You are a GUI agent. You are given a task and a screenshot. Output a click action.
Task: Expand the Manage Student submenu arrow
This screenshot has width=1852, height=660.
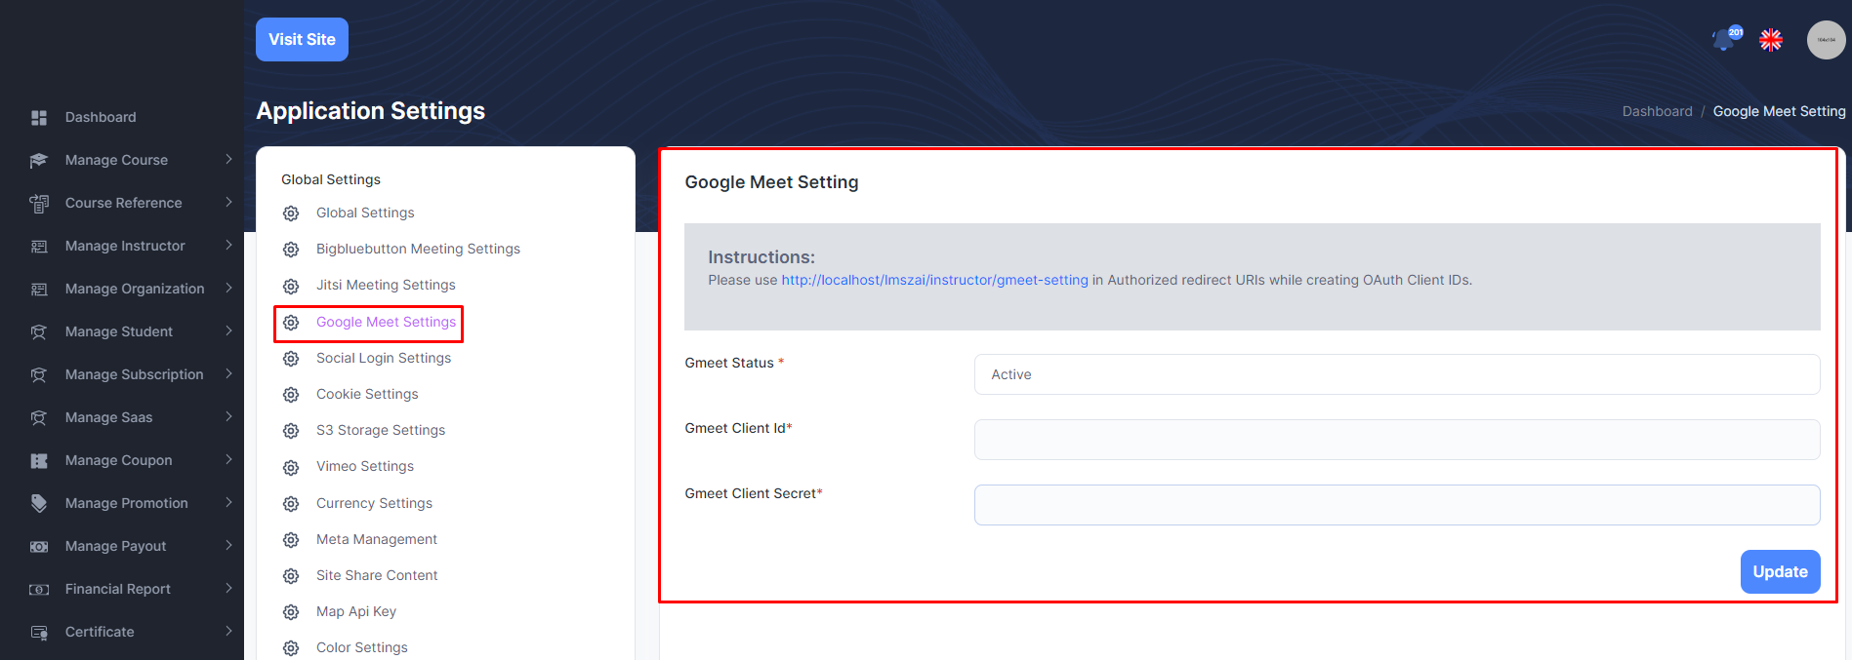(228, 331)
